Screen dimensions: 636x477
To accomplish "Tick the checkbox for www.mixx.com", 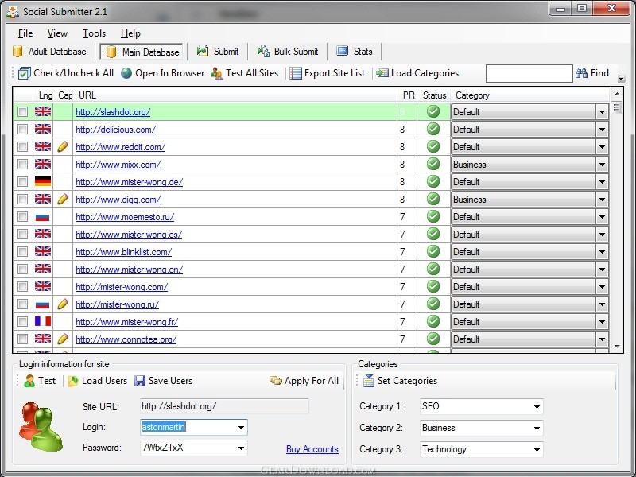I will point(23,165).
